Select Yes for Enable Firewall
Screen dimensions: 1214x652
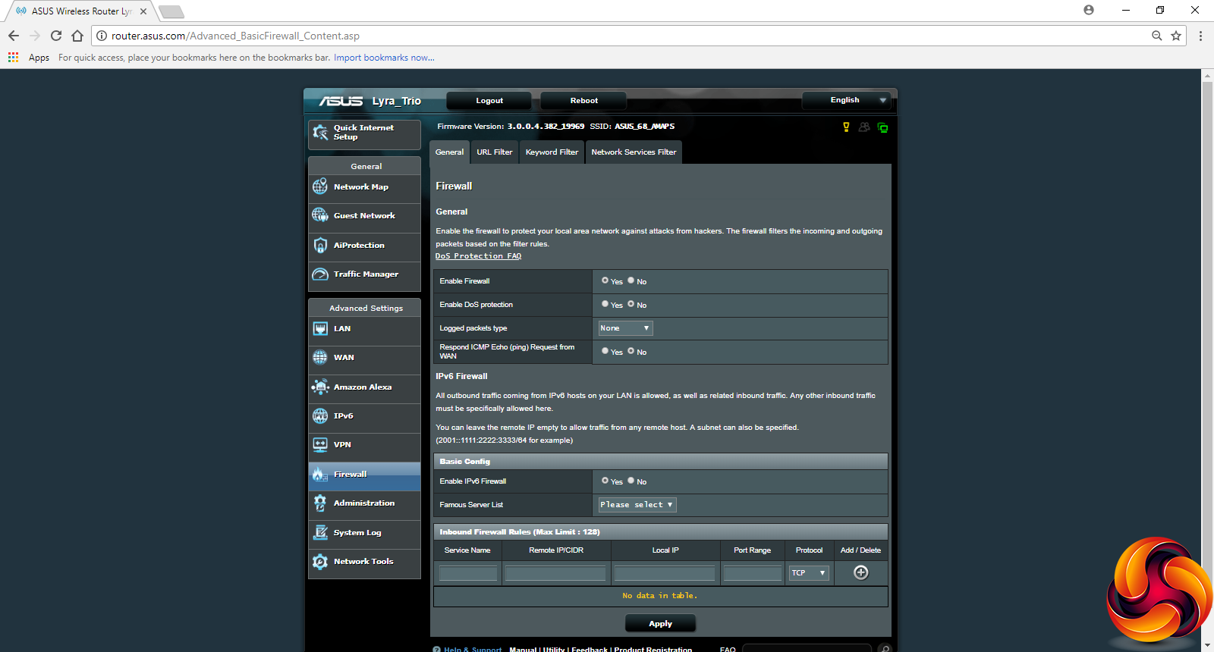(x=605, y=281)
